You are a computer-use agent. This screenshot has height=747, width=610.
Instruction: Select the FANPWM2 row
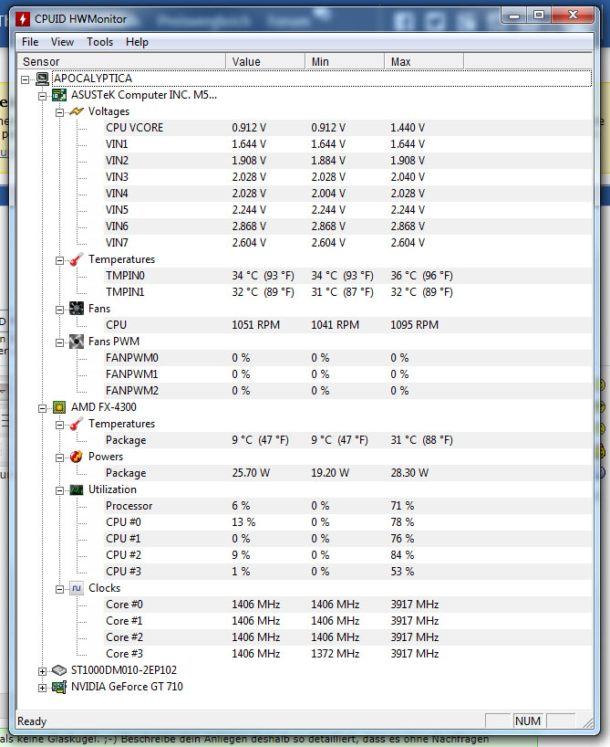click(x=347, y=391)
